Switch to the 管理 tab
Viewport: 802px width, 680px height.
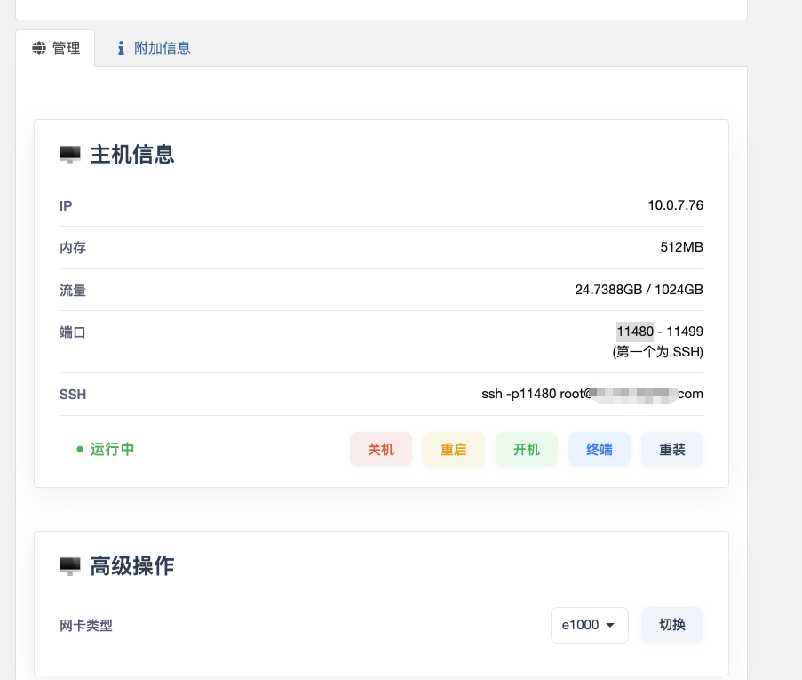[56, 49]
